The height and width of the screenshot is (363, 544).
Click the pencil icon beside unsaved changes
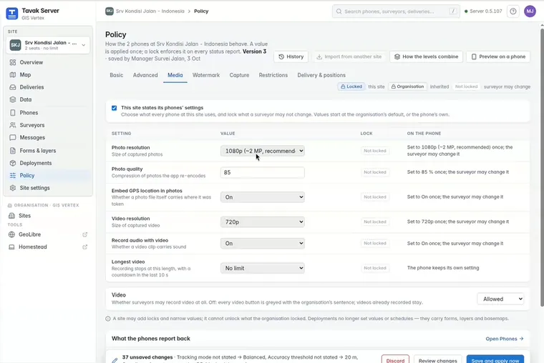coord(115,360)
